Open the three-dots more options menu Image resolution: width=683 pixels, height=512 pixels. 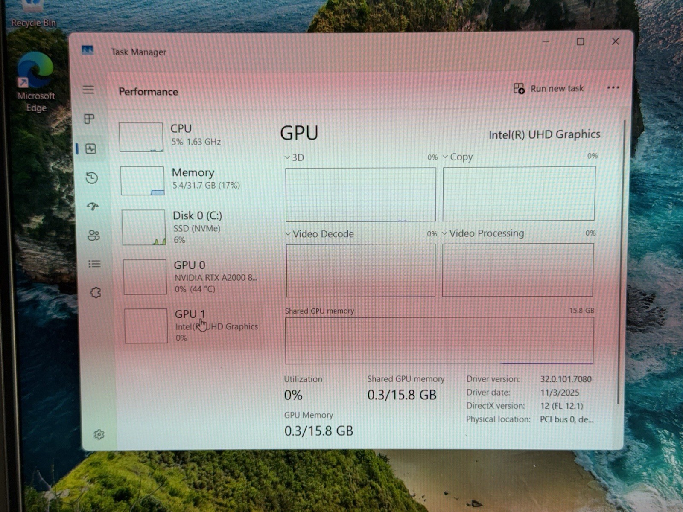tap(613, 88)
